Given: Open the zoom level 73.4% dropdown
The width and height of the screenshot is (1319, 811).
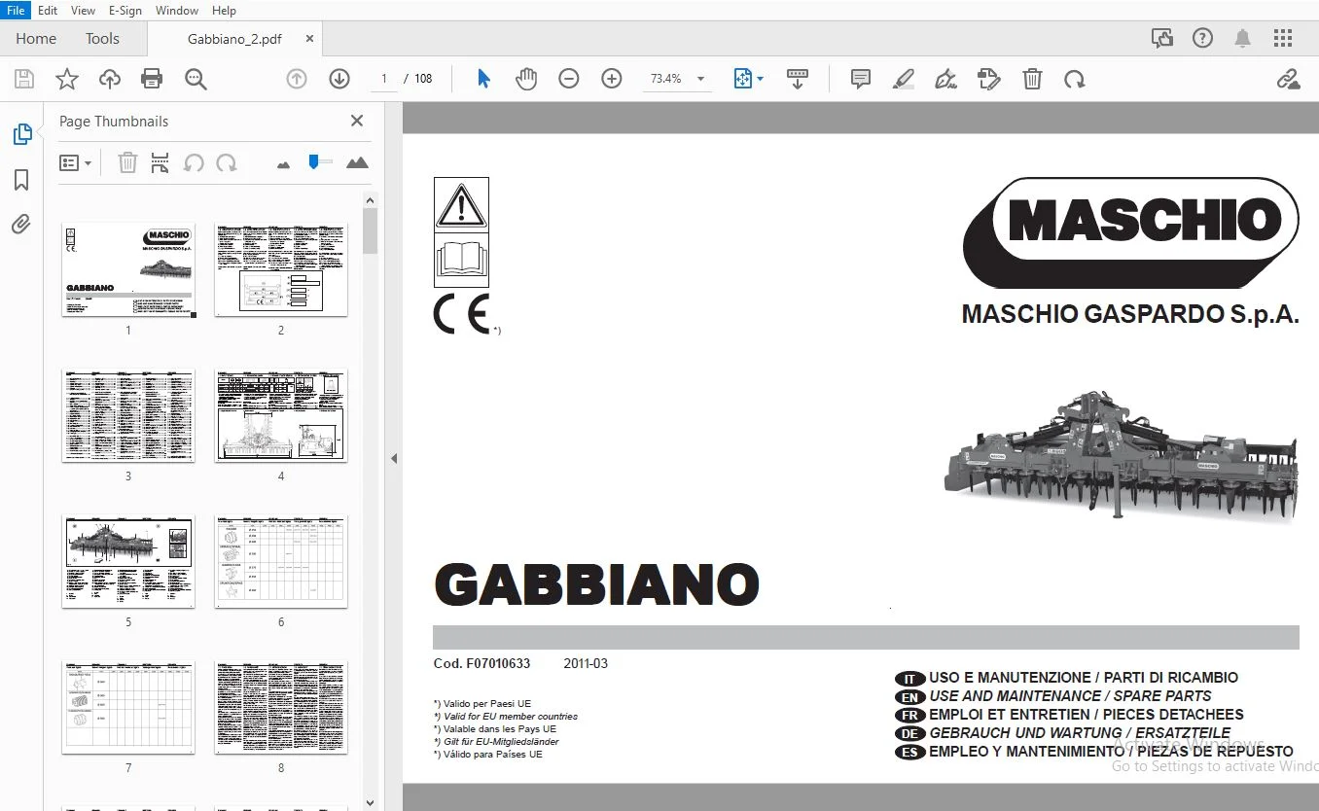Looking at the screenshot, I should (700, 79).
